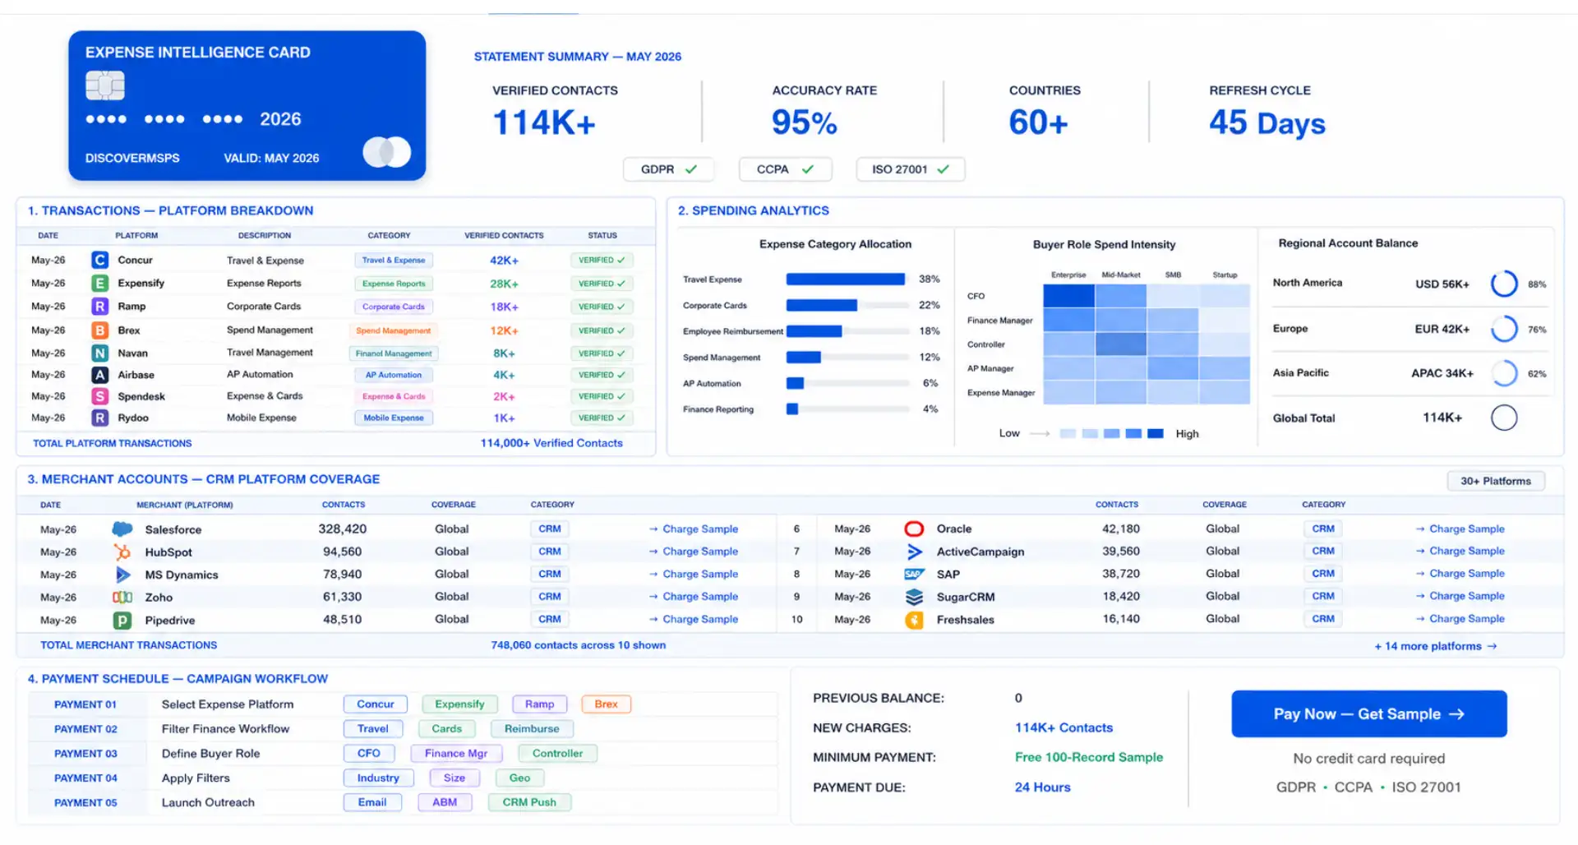Viewport: 1578px width, 845px height.
Task: Click the Pipedrive logo icon
Action: click(122, 620)
